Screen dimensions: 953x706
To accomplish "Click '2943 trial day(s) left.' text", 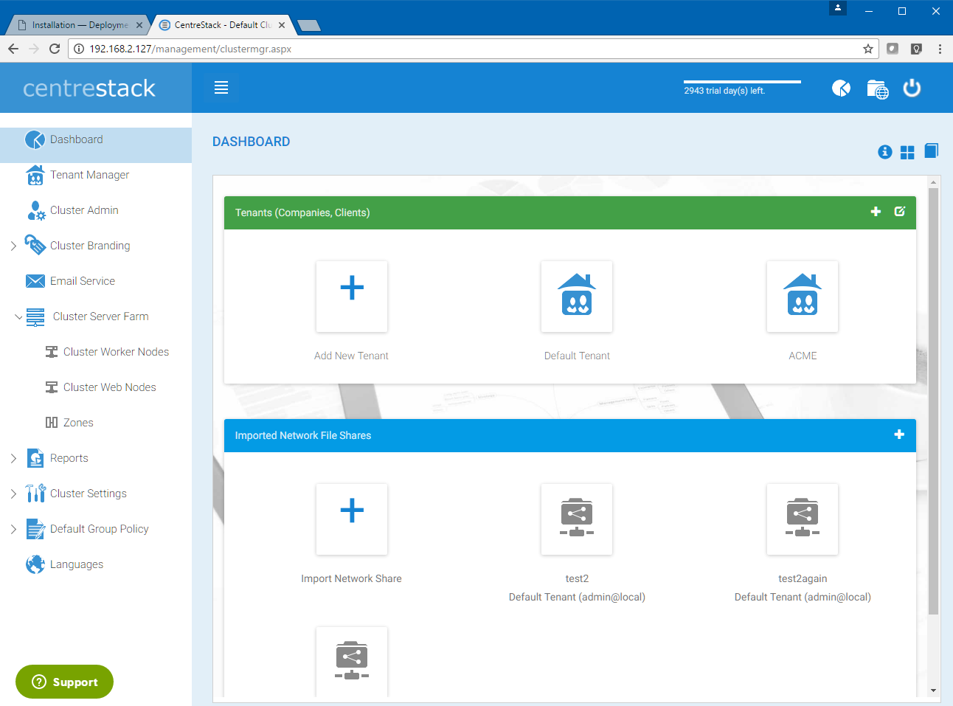I will [724, 91].
